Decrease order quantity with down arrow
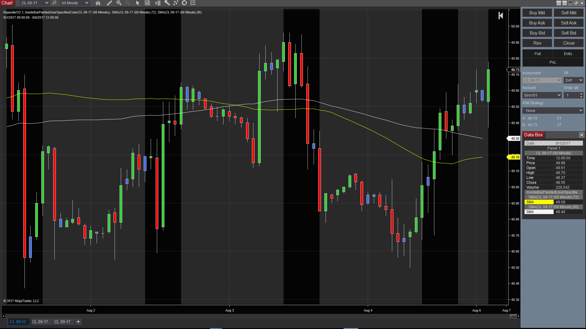586x329 pixels. click(581, 97)
